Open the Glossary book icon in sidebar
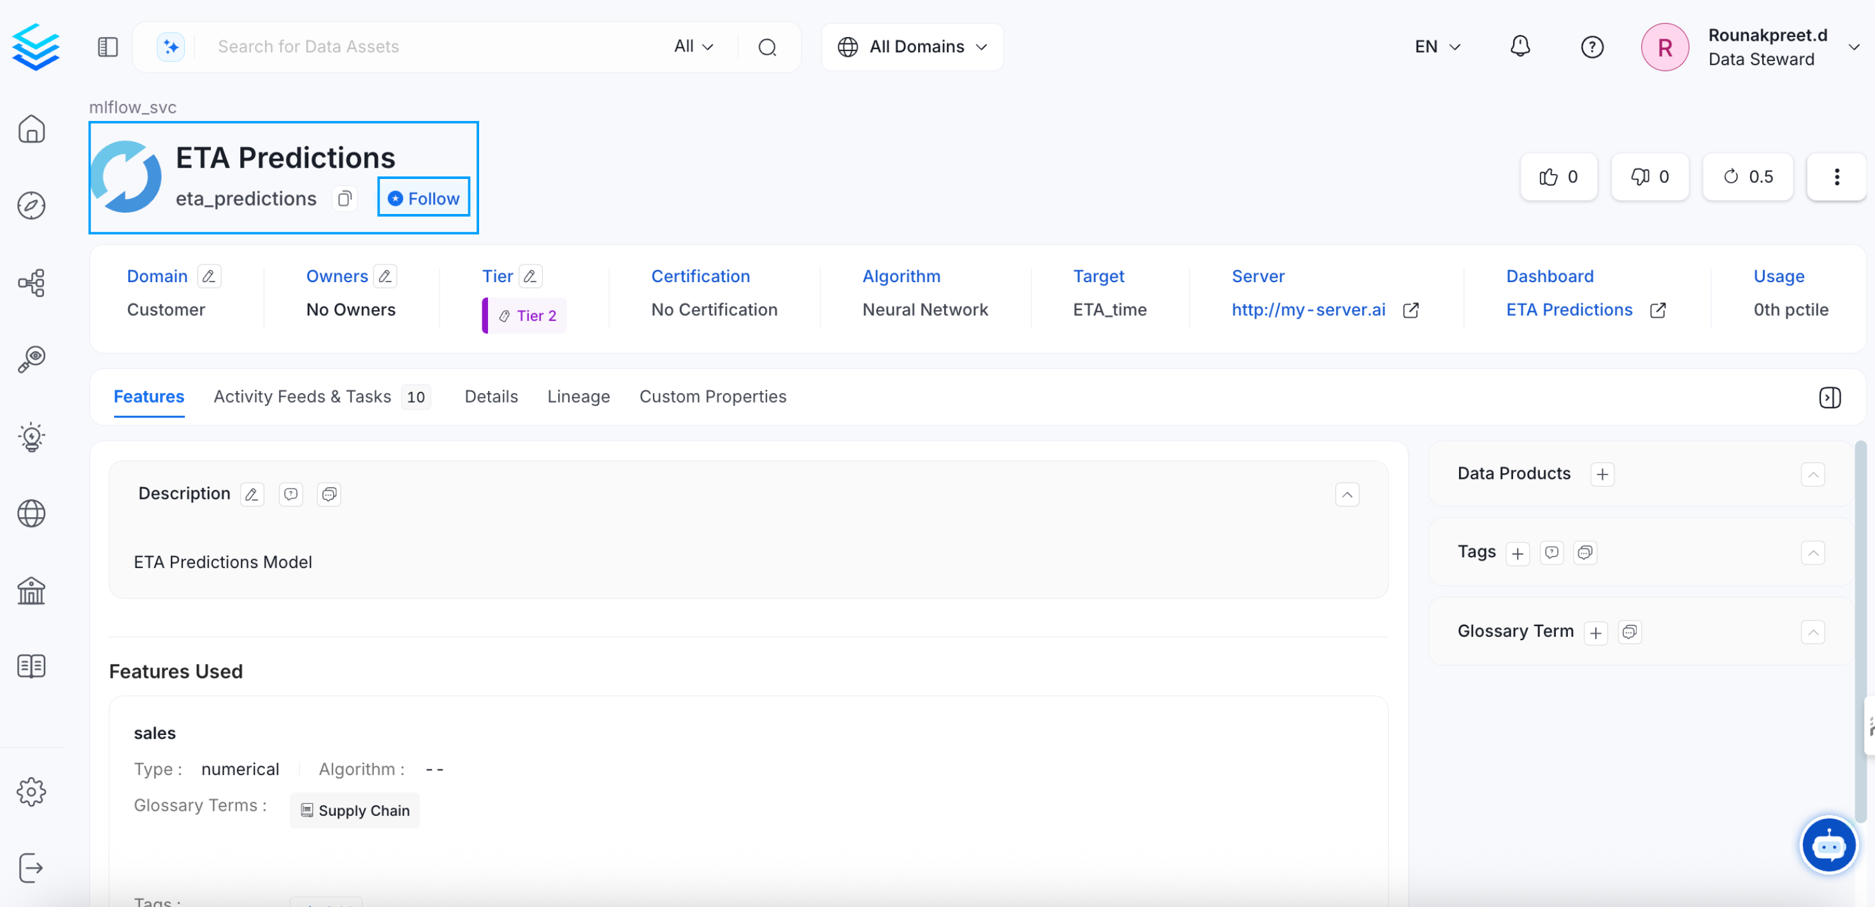 31,666
